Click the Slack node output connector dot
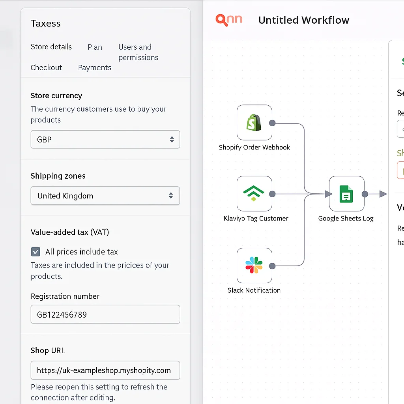 pyautogui.click(x=272, y=266)
